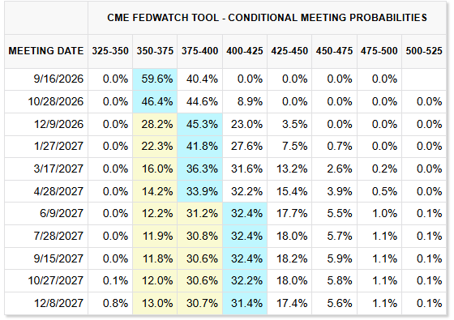Select the 9/16/2026 meeting date row

225,79
